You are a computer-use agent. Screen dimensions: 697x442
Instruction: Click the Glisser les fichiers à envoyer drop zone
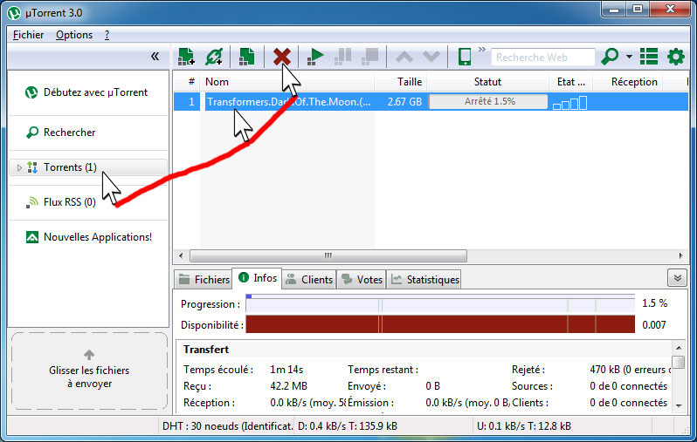[89, 371]
